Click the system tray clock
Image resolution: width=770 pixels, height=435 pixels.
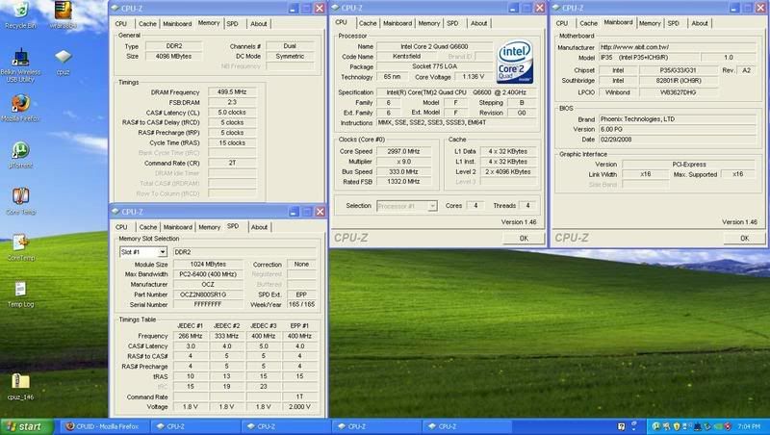pos(749,426)
